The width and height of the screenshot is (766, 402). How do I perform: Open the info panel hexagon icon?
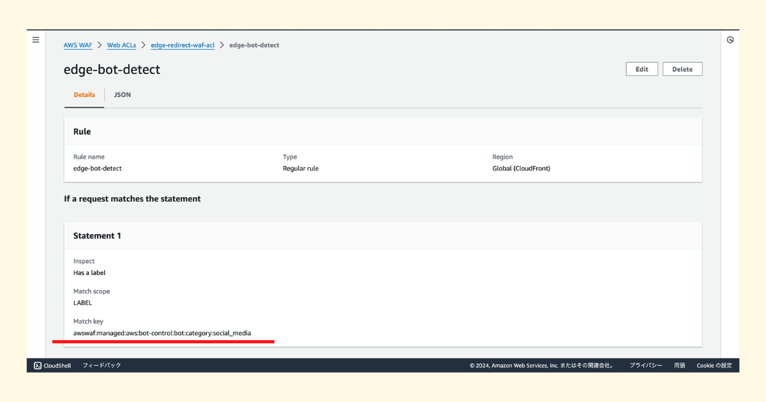pyautogui.click(x=730, y=40)
